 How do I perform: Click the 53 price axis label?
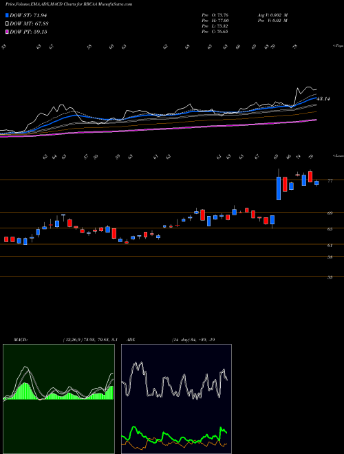(330, 277)
